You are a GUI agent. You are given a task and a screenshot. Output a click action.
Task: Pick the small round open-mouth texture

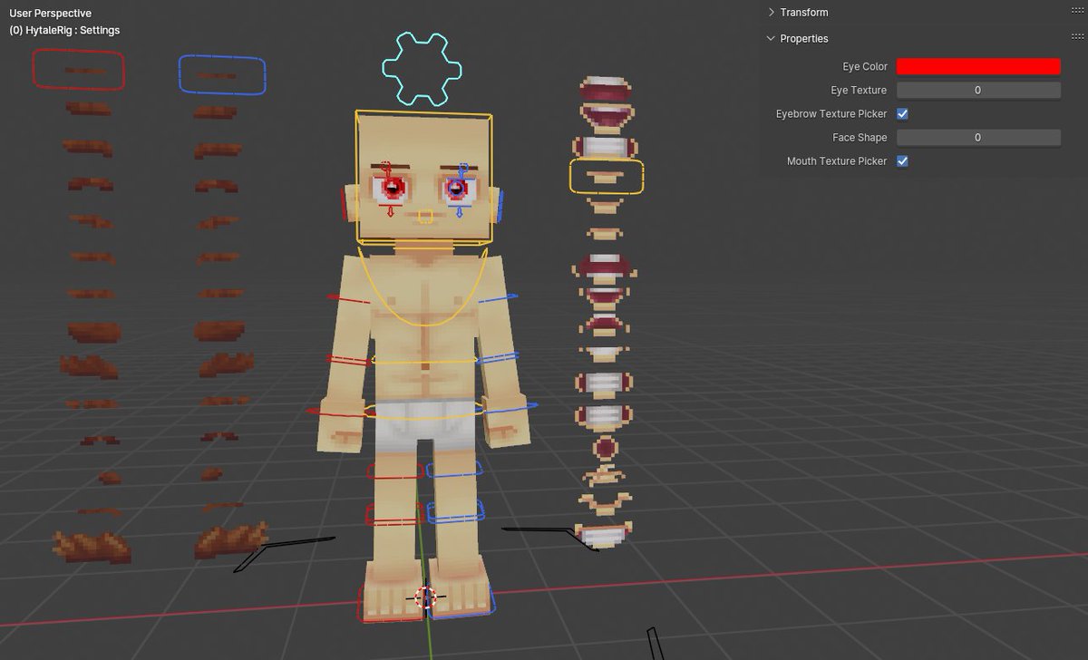[x=606, y=447]
